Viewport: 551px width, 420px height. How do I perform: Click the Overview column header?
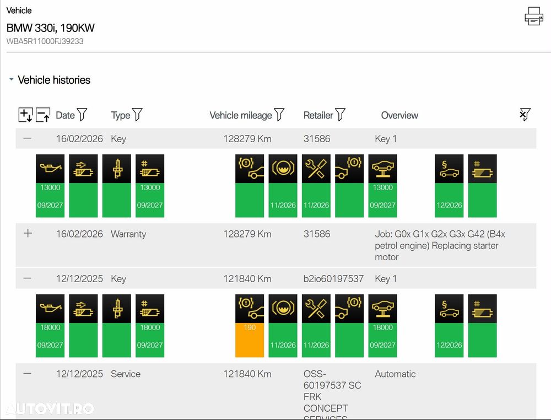tap(399, 115)
